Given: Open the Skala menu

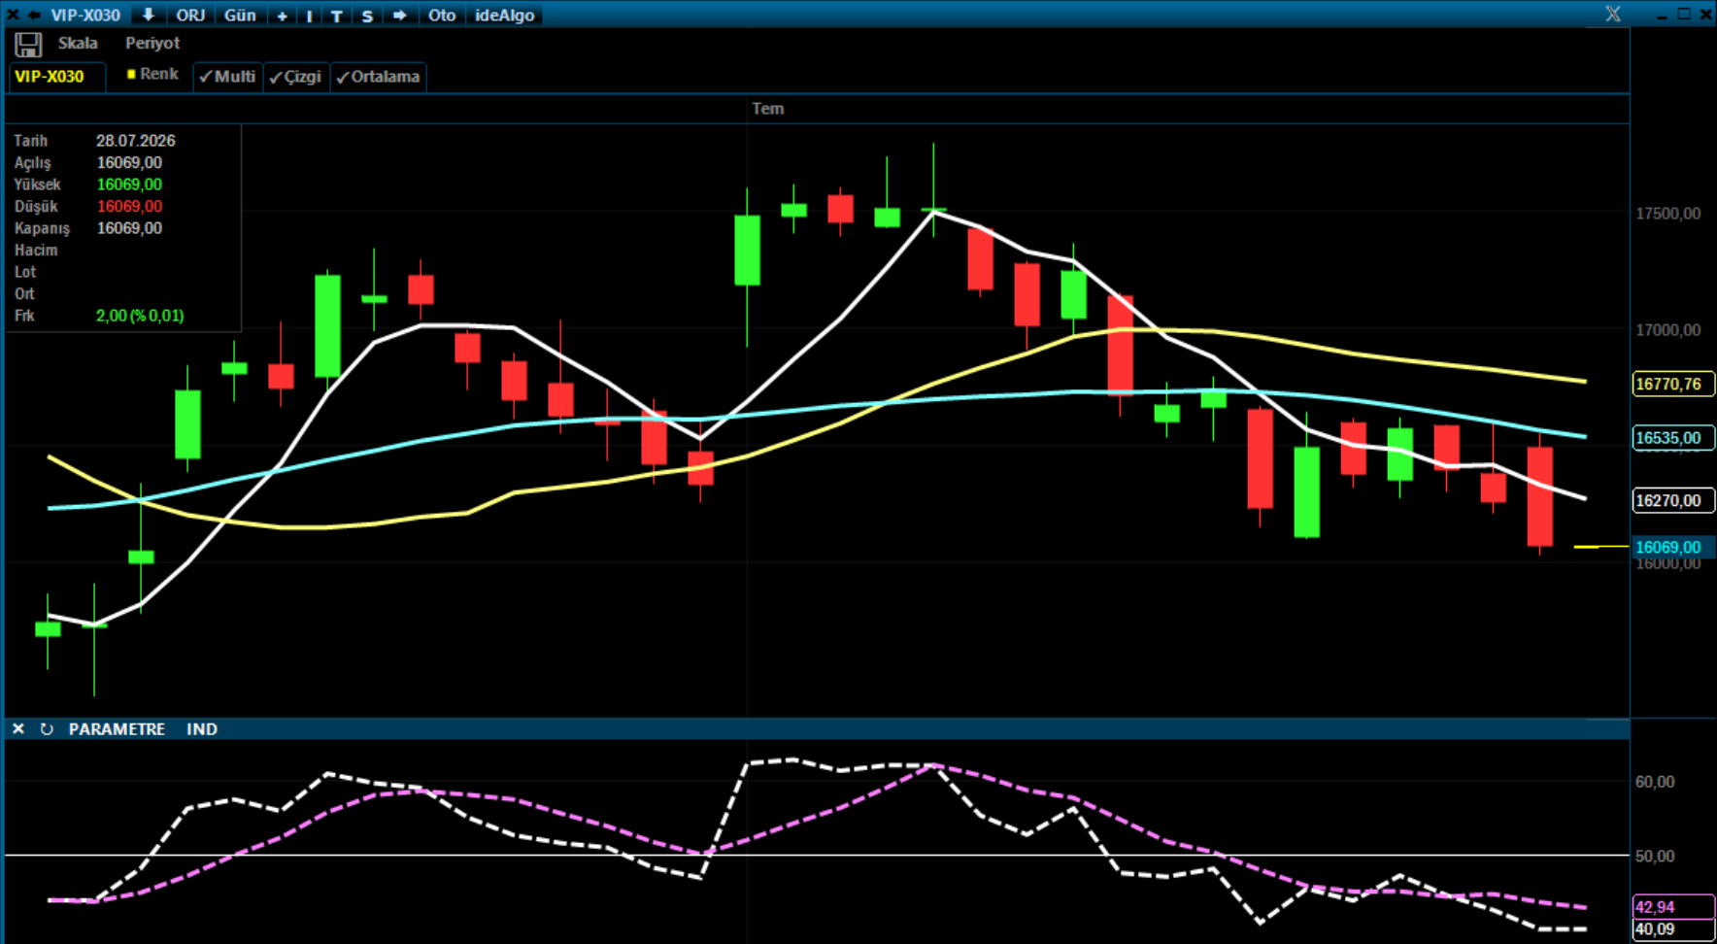Looking at the screenshot, I should pos(78,43).
